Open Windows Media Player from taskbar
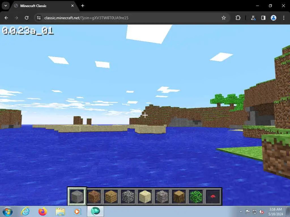Image resolution: width=290 pixels, height=217 pixels. point(77,211)
